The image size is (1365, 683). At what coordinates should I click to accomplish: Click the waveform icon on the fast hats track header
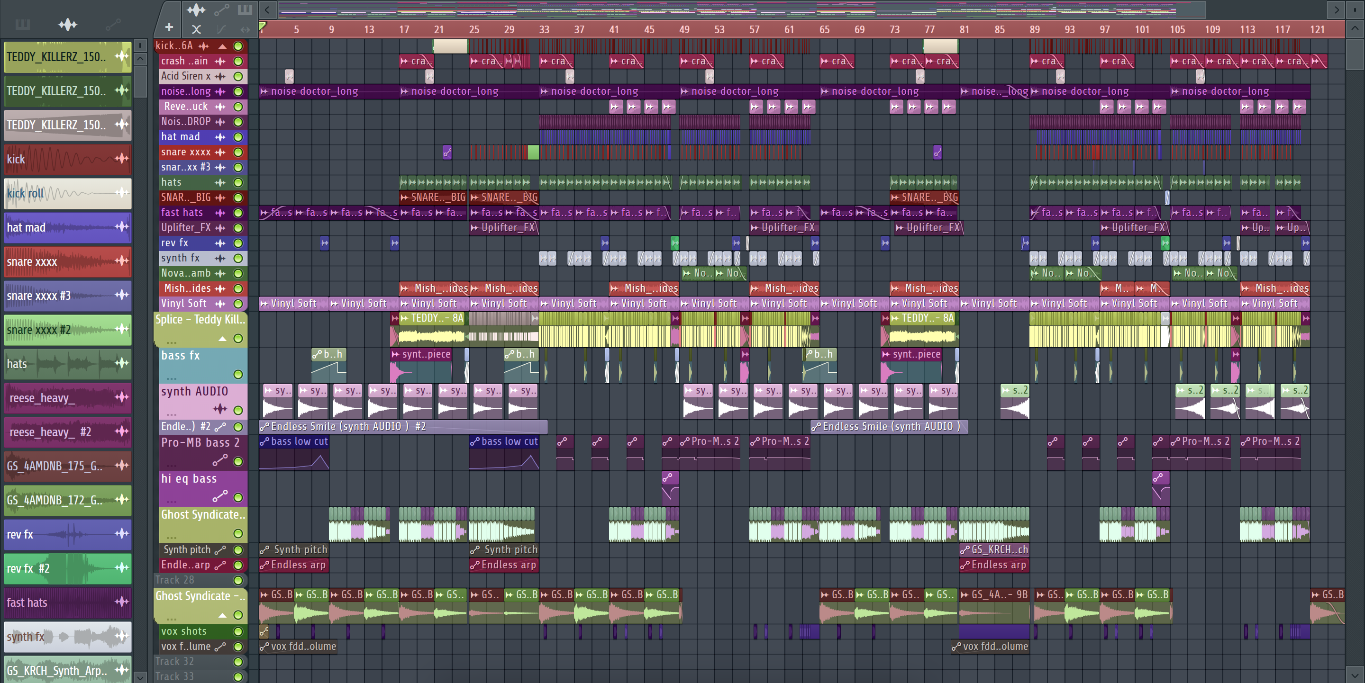tap(220, 213)
